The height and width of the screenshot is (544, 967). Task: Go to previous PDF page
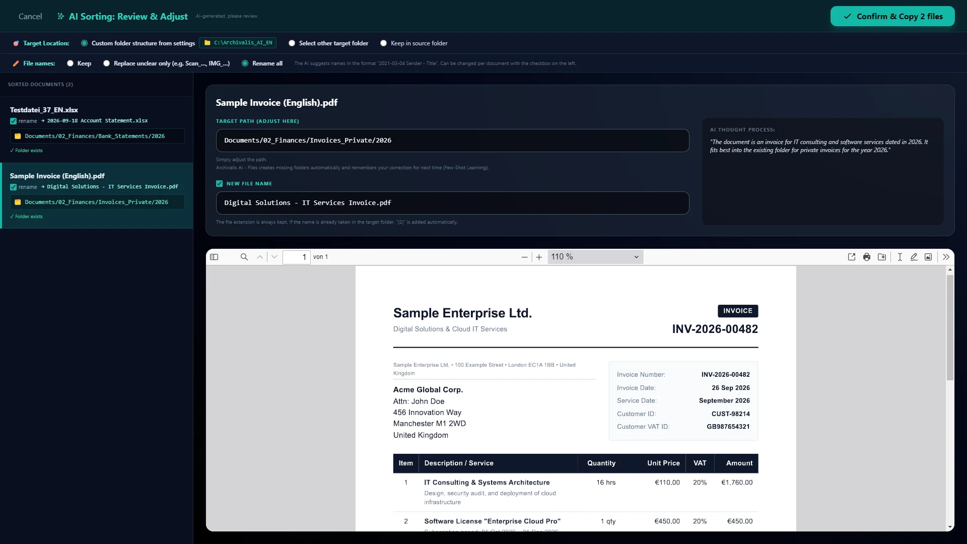coord(260,257)
